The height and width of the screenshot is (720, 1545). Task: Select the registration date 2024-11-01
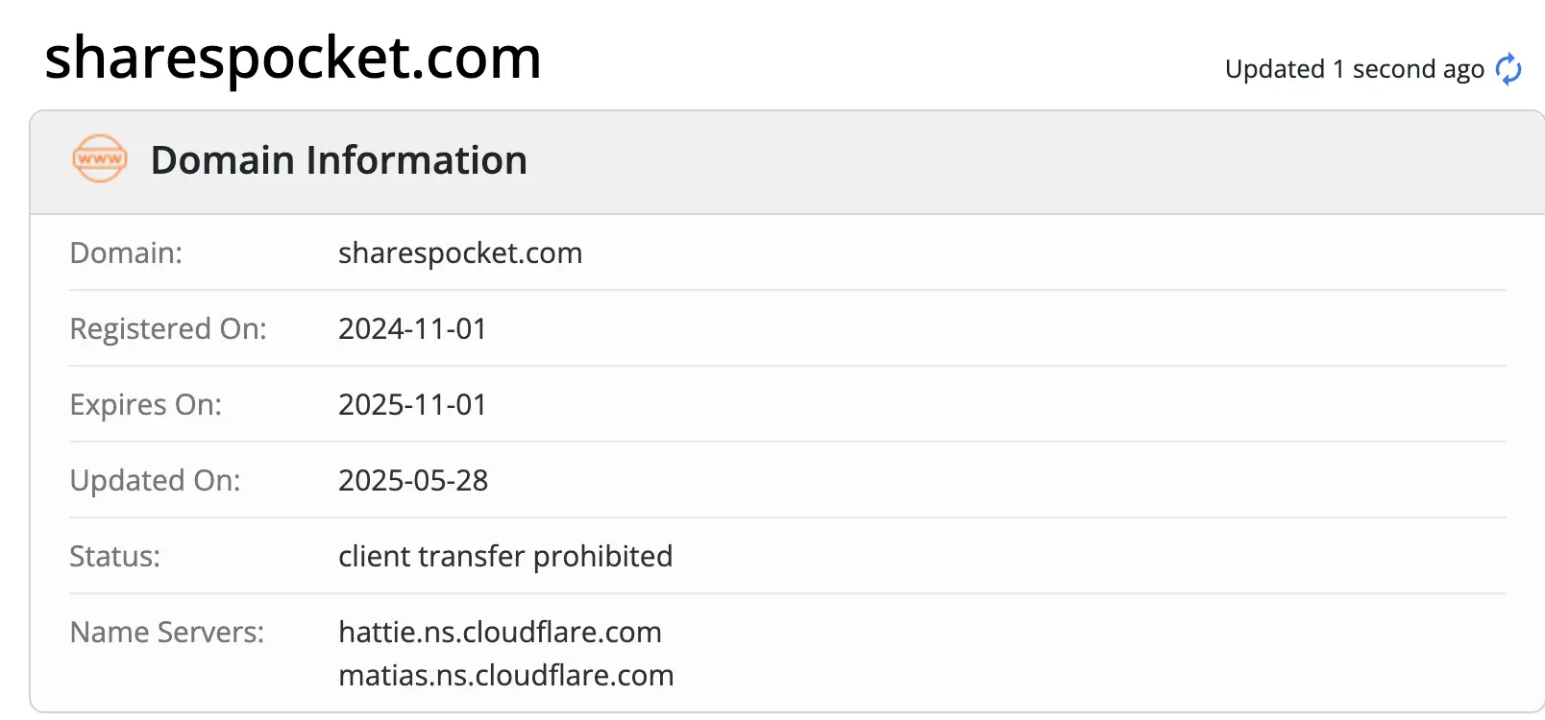[x=412, y=329]
